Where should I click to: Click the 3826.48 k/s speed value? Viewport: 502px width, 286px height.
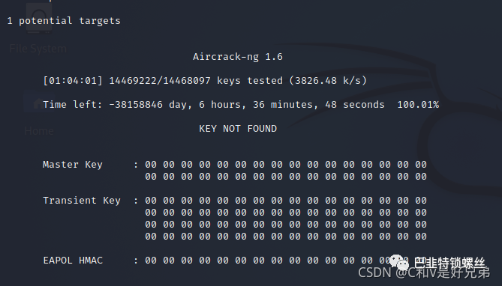coord(328,81)
